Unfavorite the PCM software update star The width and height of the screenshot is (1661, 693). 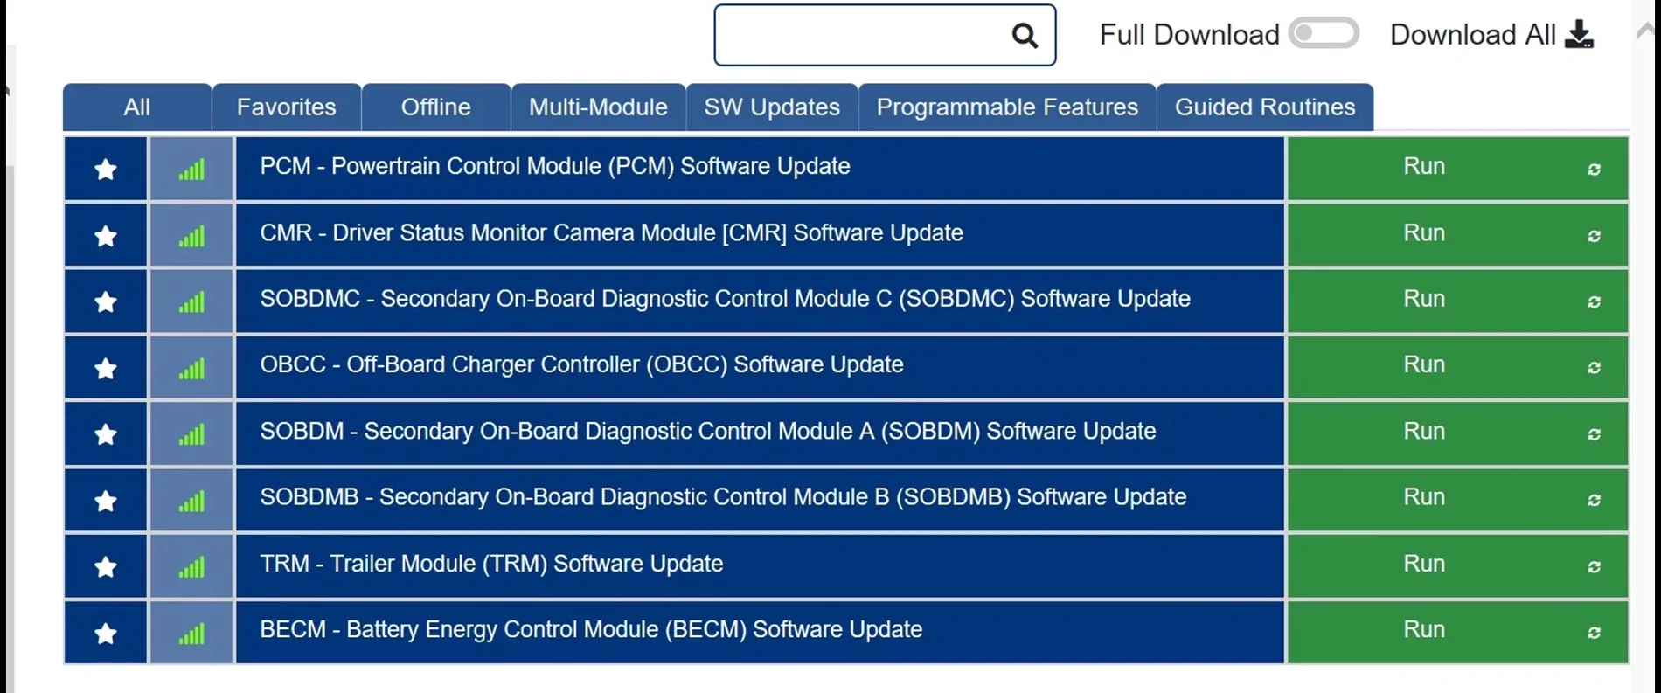tap(105, 170)
